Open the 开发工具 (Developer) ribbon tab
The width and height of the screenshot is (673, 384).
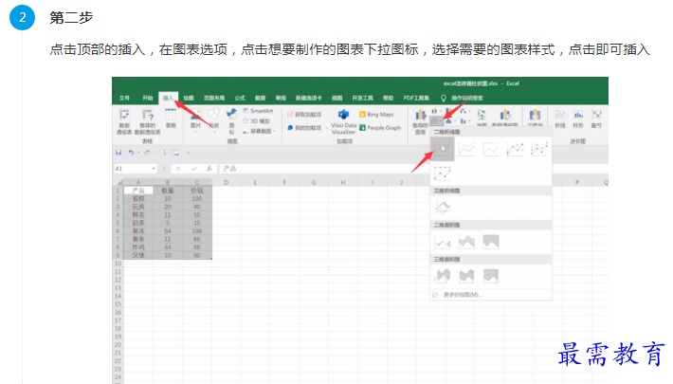pyautogui.click(x=363, y=98)
